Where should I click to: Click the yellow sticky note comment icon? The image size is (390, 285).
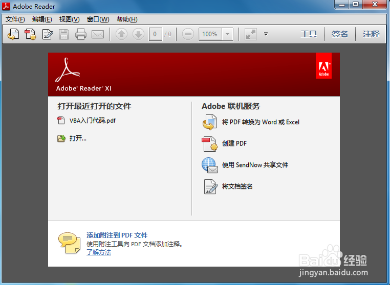click(x=70, y=243)
